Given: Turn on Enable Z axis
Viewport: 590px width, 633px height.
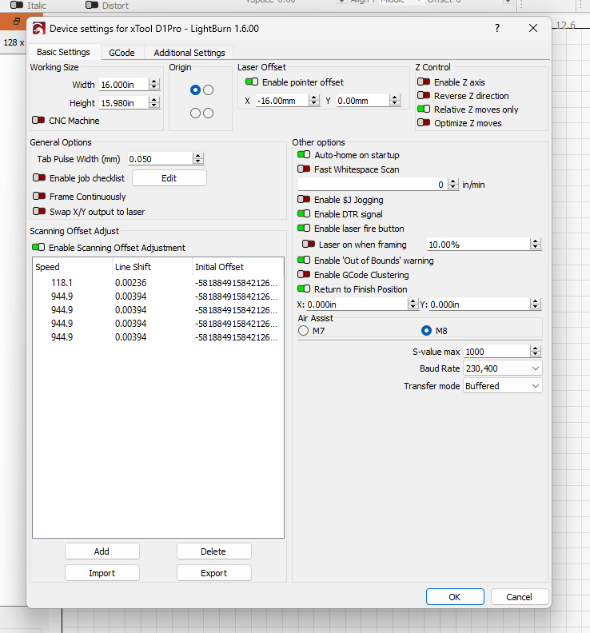Looking at the screenshot, I should [424, 82].
